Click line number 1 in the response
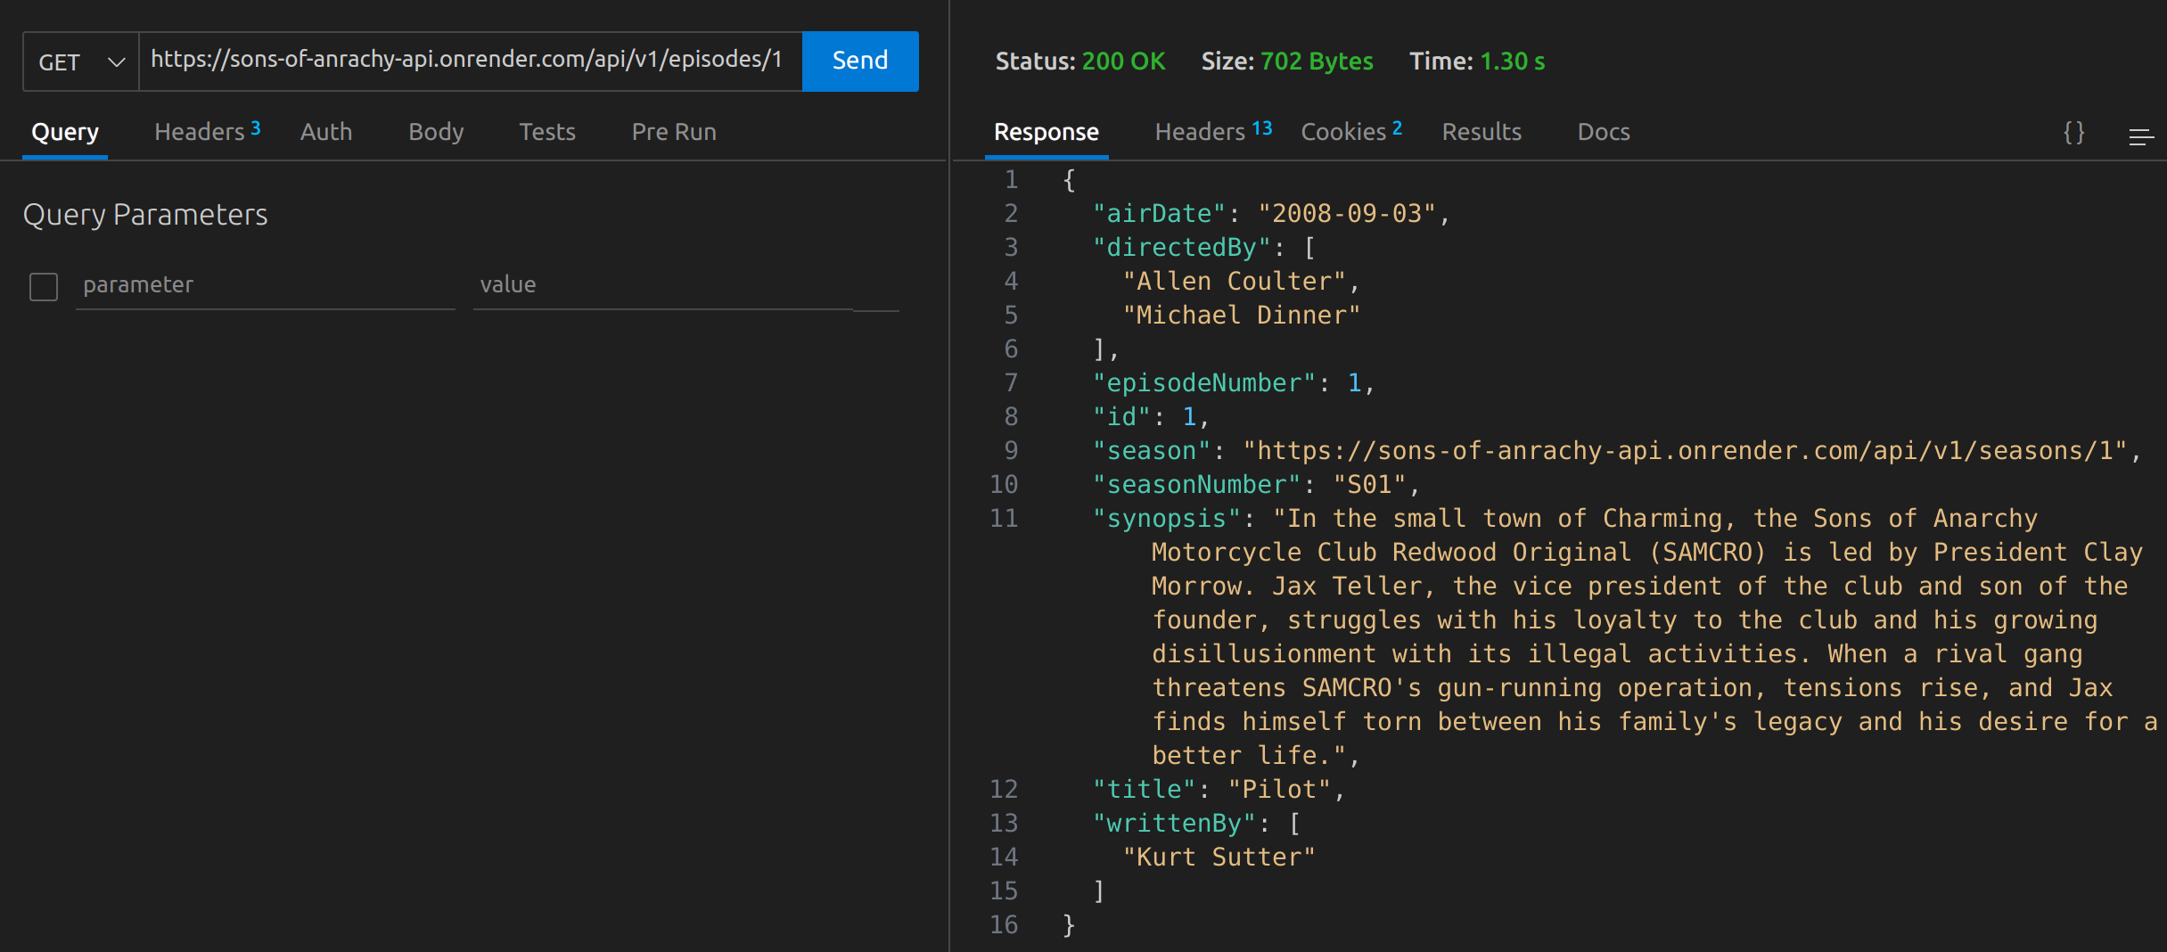2167x952 pixels. (1011, 180)
